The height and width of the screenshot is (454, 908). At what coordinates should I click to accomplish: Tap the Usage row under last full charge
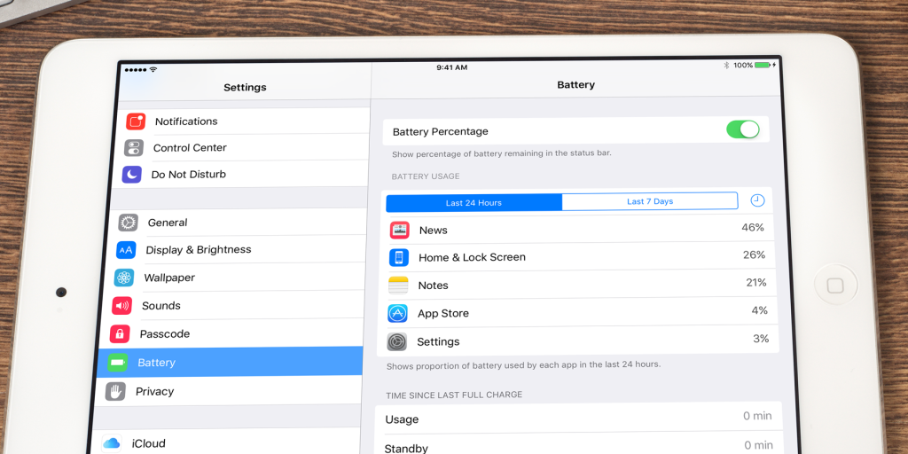[x=577, y=418]
